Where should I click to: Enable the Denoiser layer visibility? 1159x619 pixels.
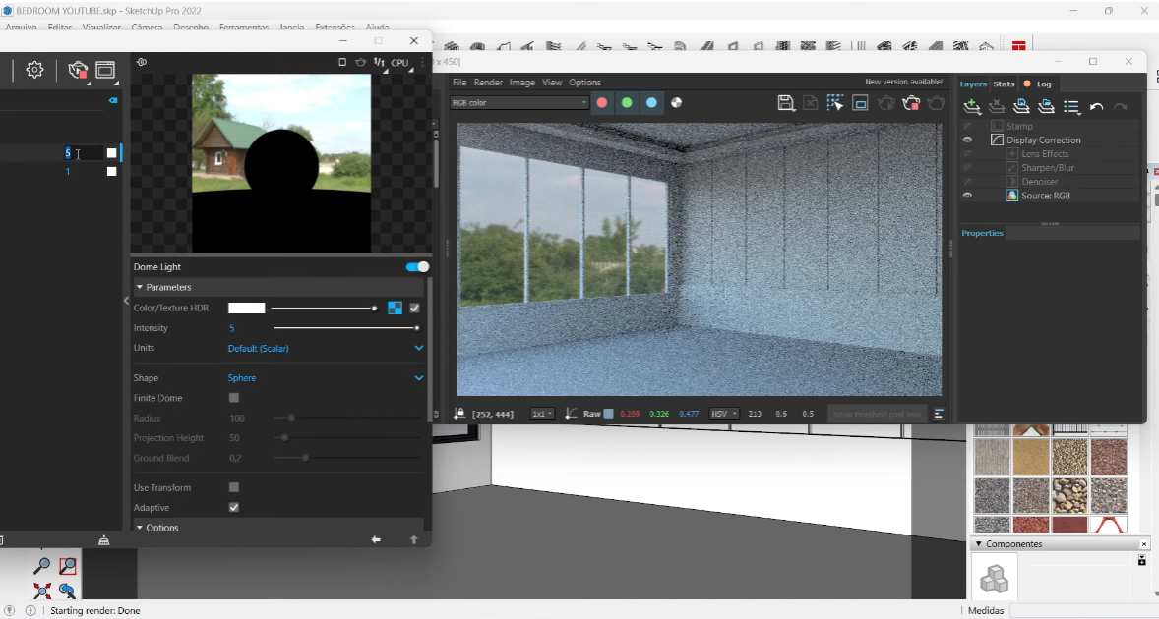pos(967,182)
